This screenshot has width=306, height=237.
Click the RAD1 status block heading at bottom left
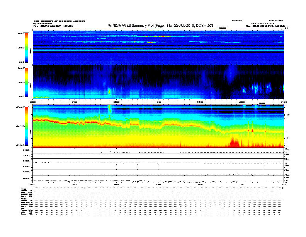[x=23, y=199]
